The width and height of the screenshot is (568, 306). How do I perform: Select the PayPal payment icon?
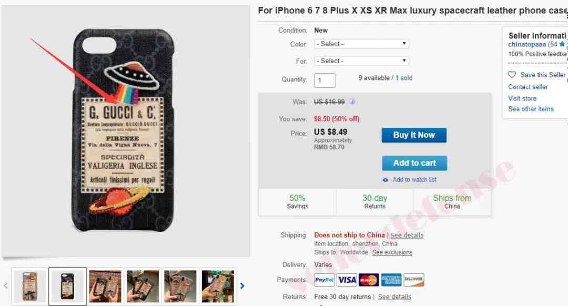324,280
